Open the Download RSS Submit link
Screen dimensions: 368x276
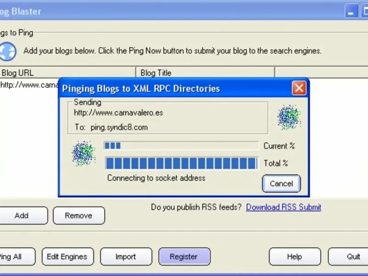[283, 207]
